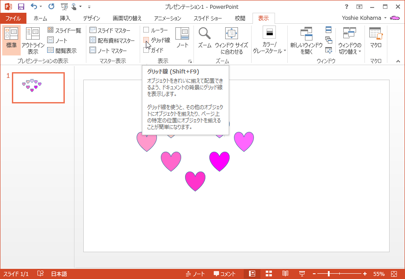
Task: Open grid and guides dialog launcher
Action: click(x=190, y=61)
